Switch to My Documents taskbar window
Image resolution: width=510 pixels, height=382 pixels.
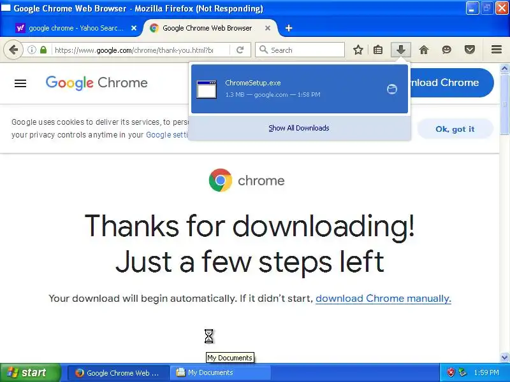tap(220, 373)
